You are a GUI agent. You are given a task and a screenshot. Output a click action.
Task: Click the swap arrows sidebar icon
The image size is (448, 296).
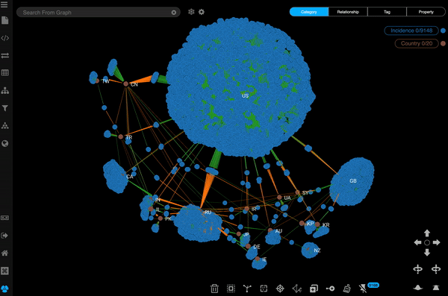[x=5, y=55]
